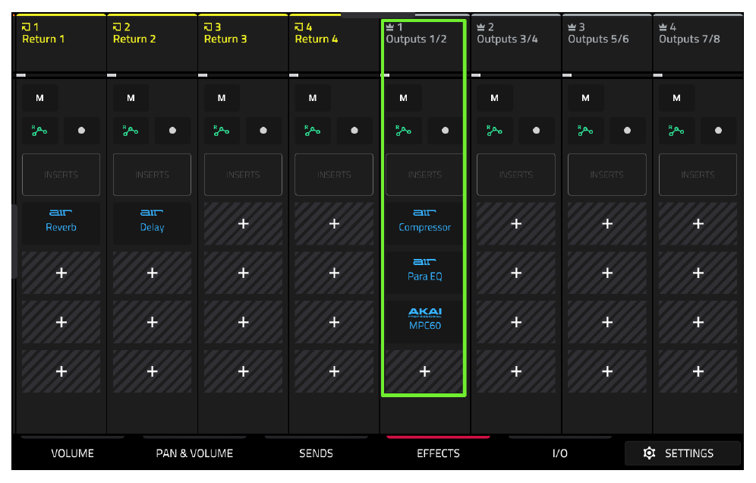The width and height of the screenshot is (756, 483).
Task: Toggle the dot button on Outputs 1/2
Action: tap(445, 131)
